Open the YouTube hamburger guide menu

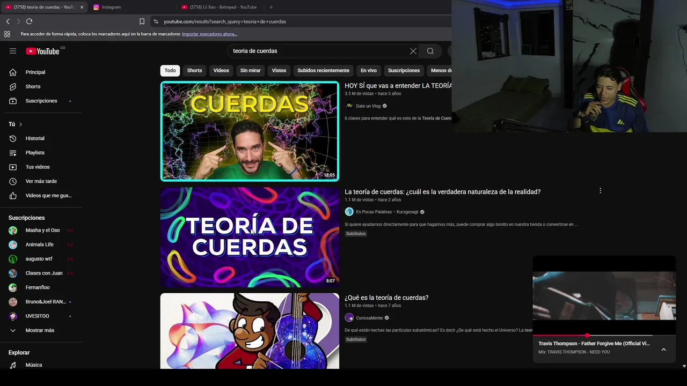point(13,51)
